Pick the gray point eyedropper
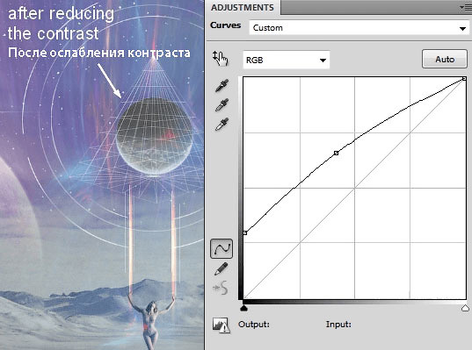The image size is (472, 350). [222, 105]
